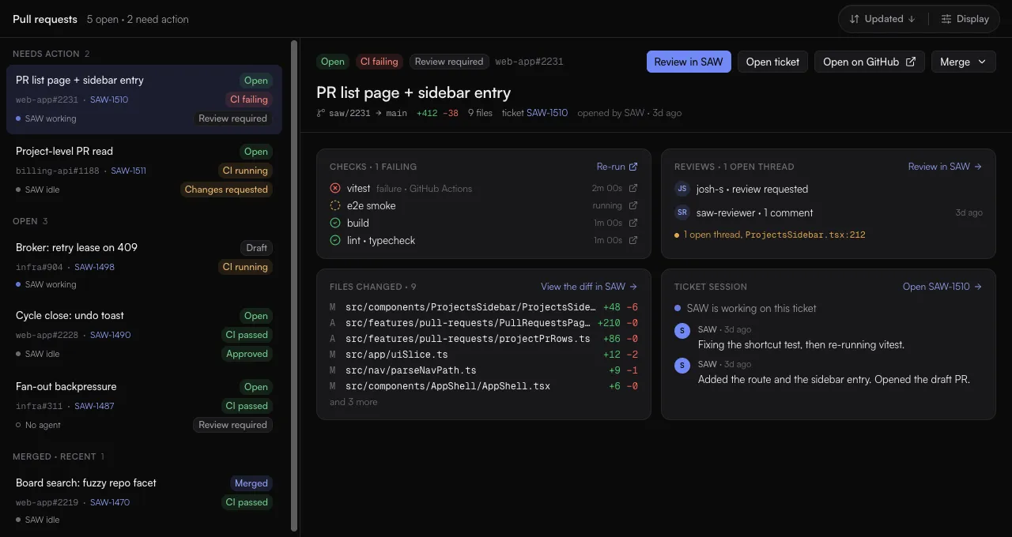This screenshot has height=537, width=1012.
Task: Open SAW-1470 ticket link in list
Action: click(110, 502)
